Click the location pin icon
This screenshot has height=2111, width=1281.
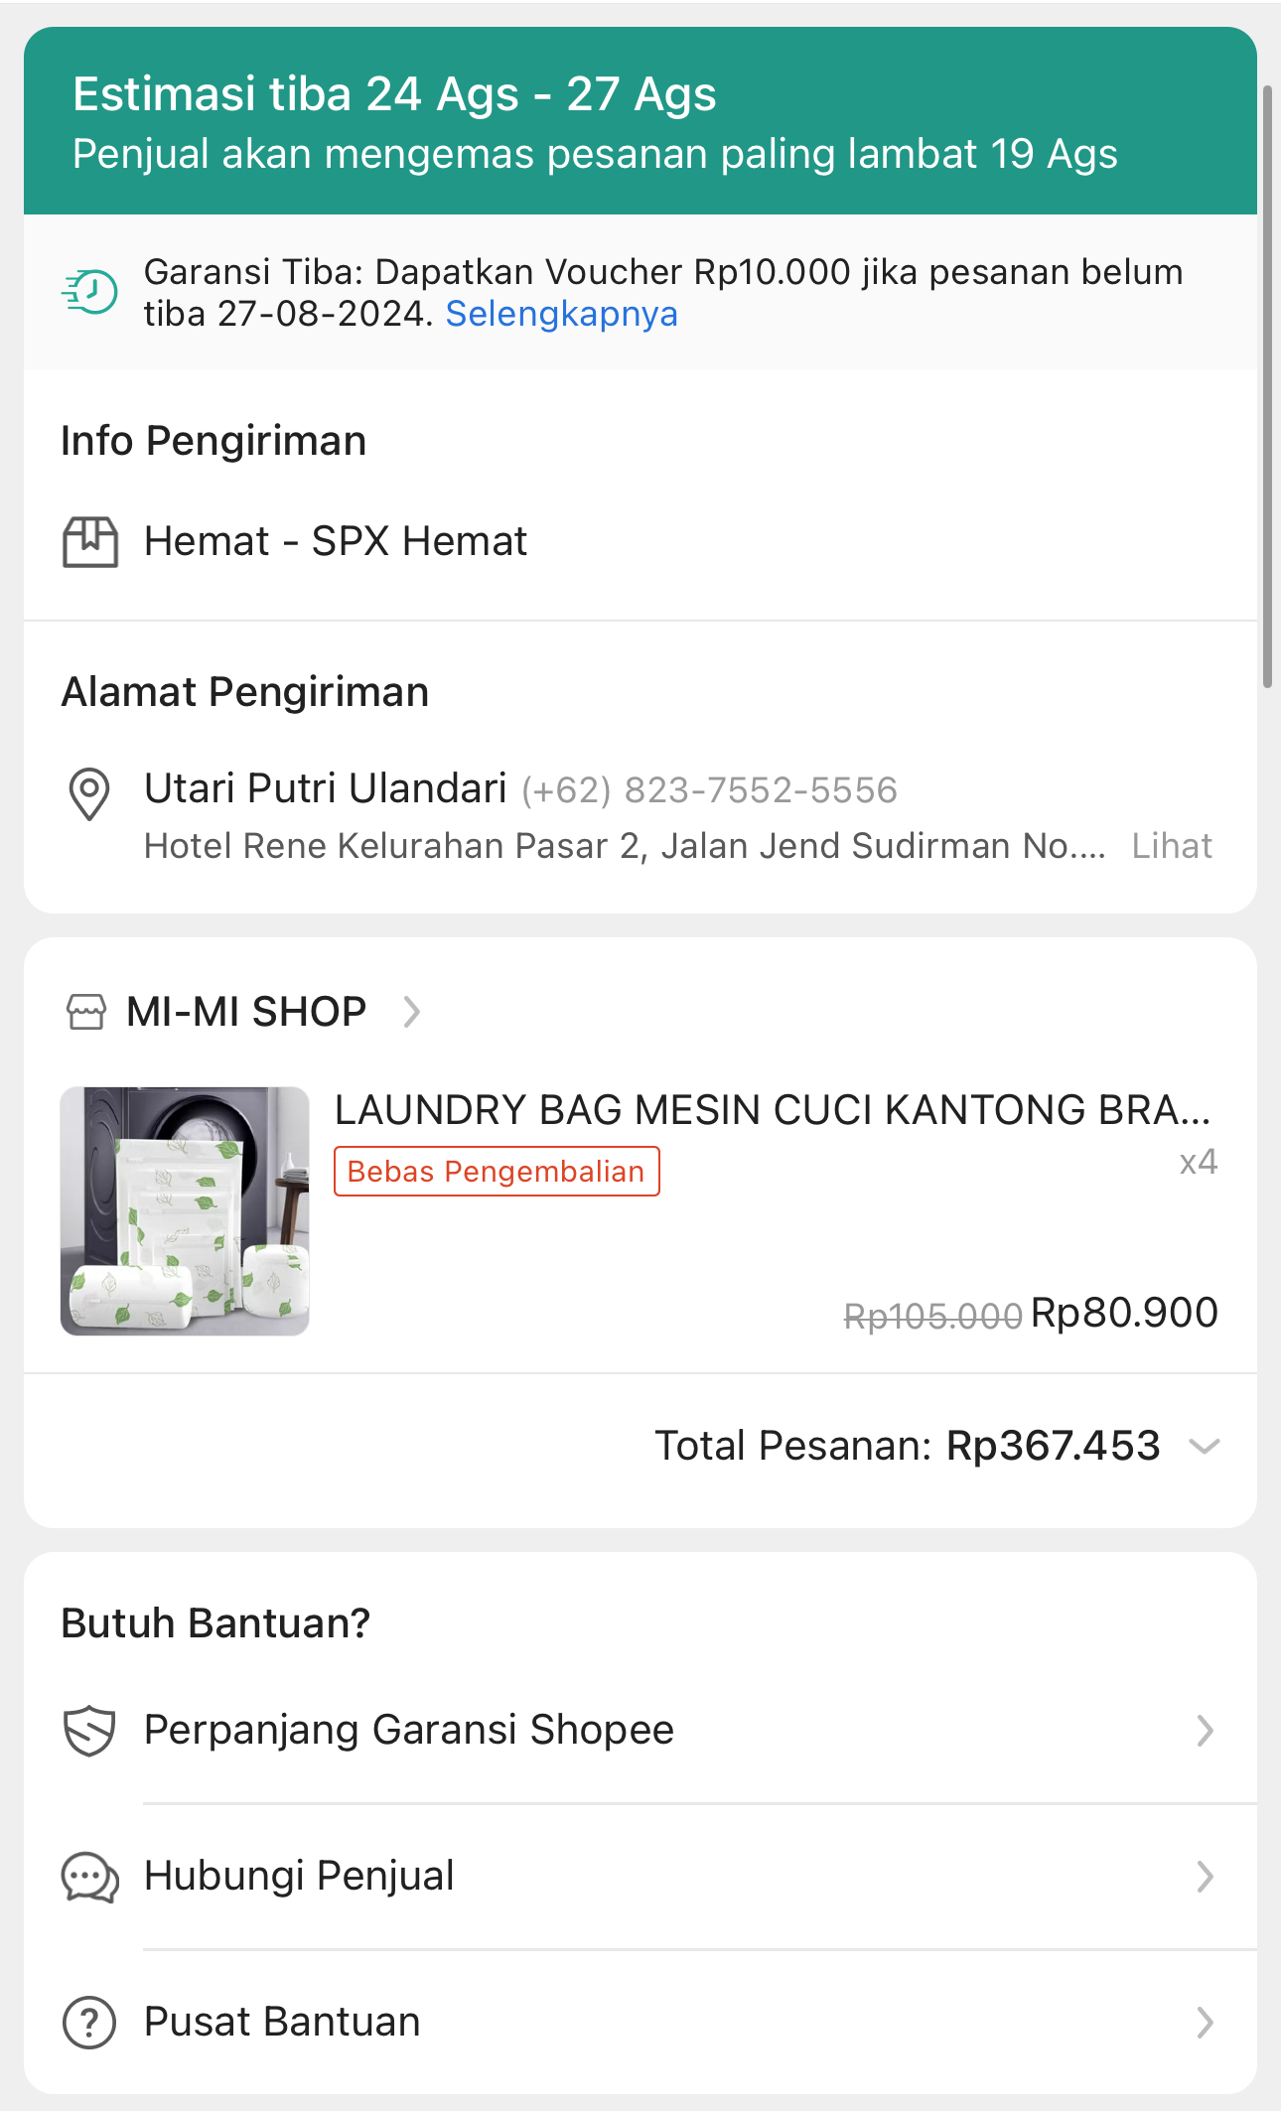(x=89, y=793)
